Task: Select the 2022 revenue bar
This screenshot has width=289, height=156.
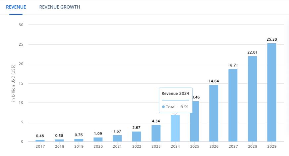Action: coord(137,136)
